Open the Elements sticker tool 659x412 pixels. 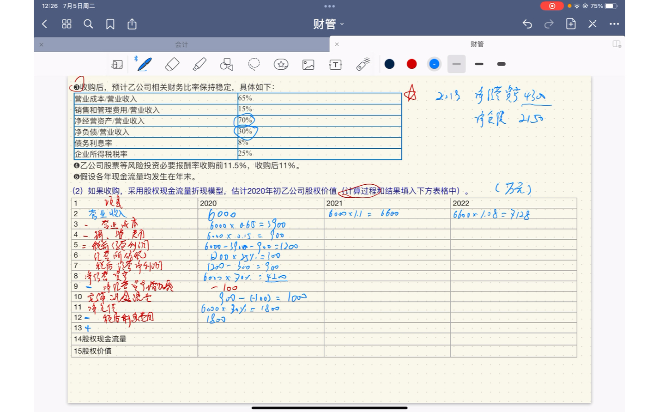pyautogui.click(x=281, y=64)
